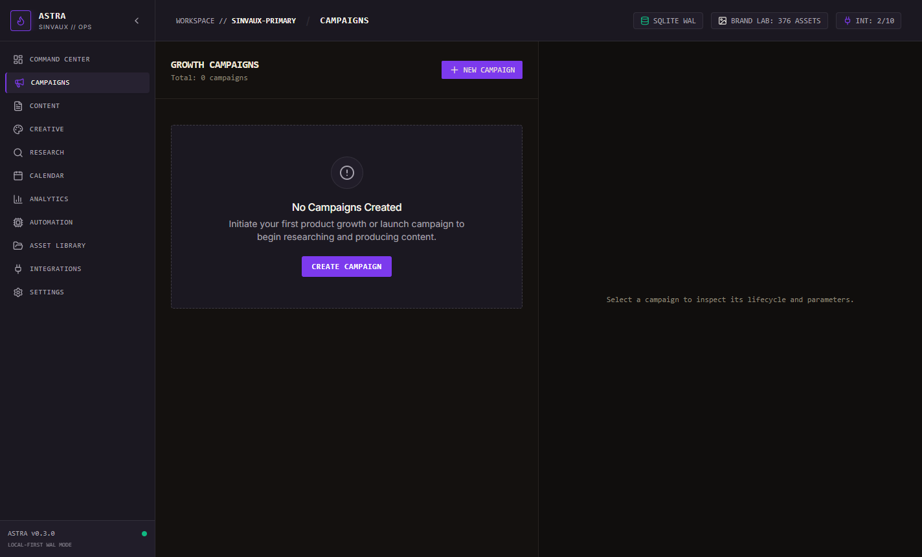Click the SQLite WAL status badge
The width and height of the screenshot is (922, 557).
(x=668, y=21)
